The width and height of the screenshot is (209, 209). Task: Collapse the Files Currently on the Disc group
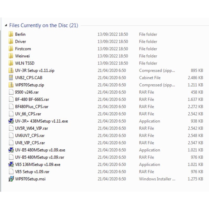coord(6,26)
